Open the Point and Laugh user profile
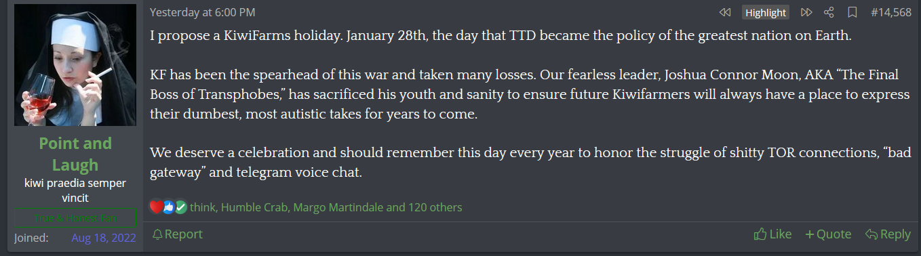This screenshot has width=921, height=256. [x=75, y=154]
